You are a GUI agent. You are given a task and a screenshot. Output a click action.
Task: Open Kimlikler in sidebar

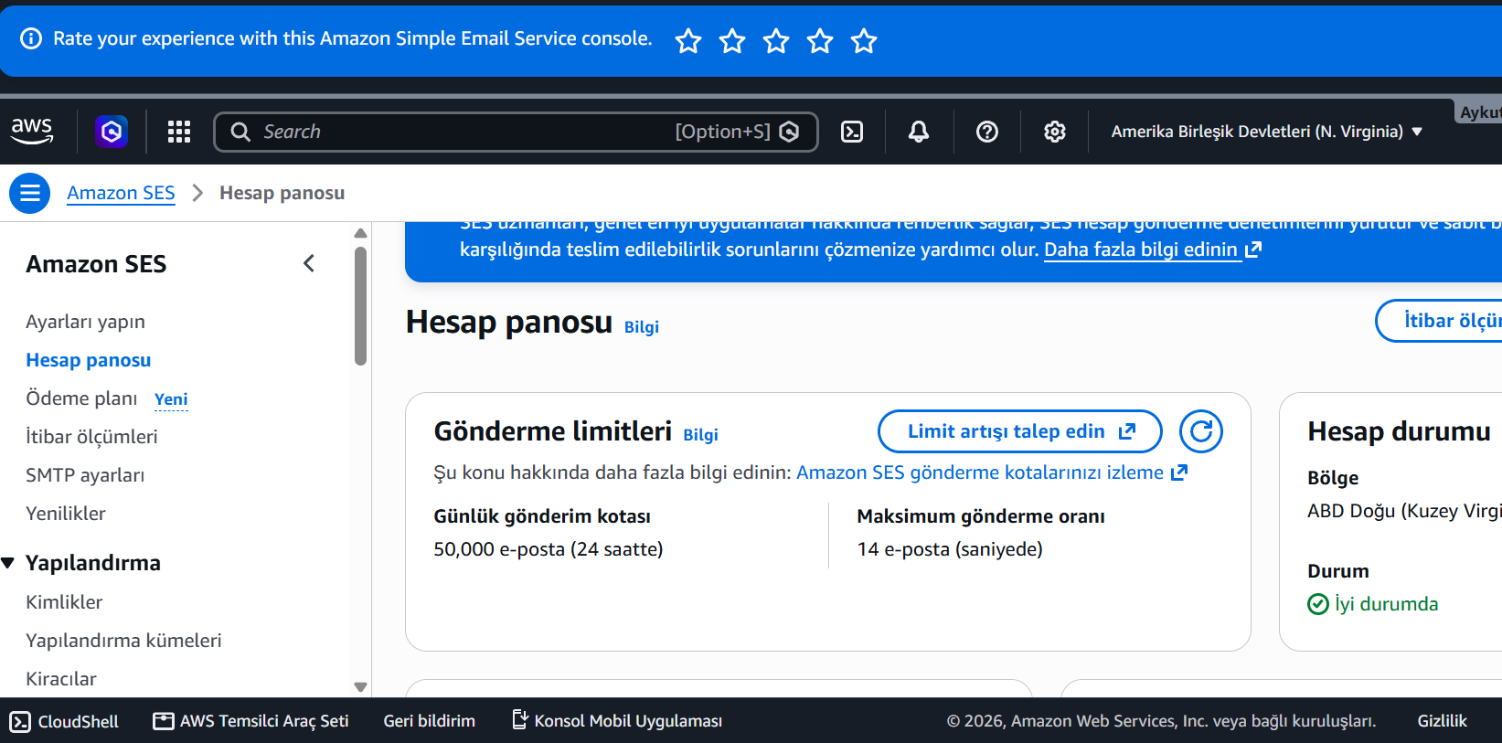(64, 602)
